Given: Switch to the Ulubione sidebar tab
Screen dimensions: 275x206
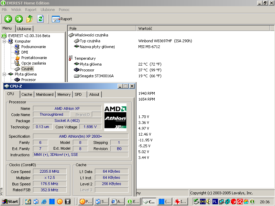Looking at the screenshot, I should coord(24,29).
